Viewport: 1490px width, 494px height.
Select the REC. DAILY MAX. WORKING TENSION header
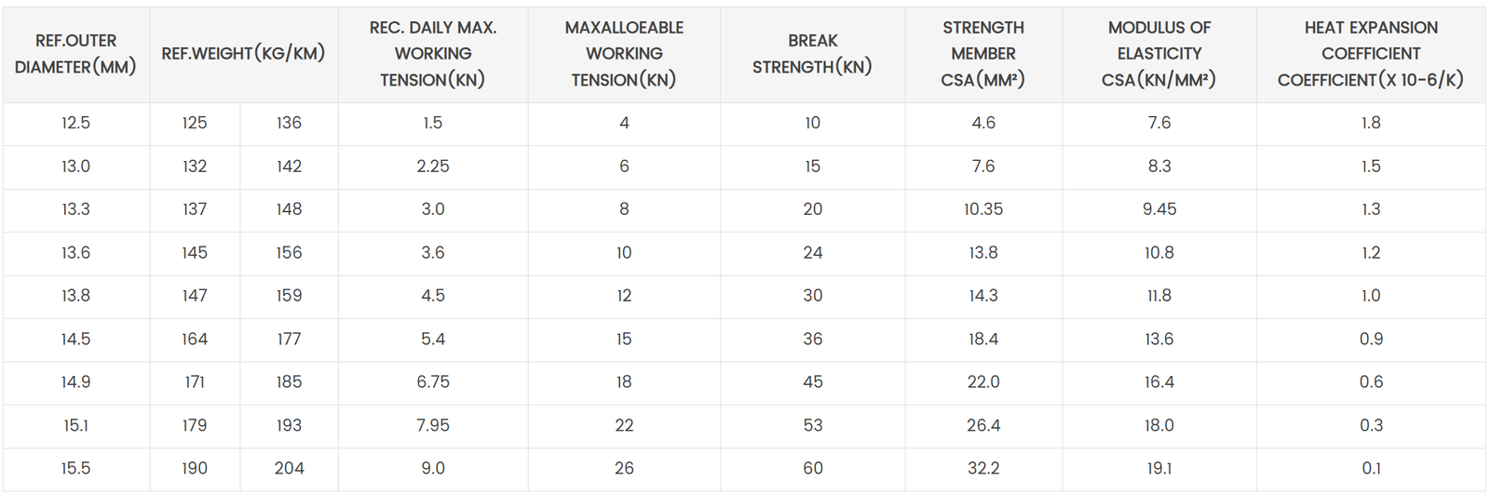(x=433, y=54)
